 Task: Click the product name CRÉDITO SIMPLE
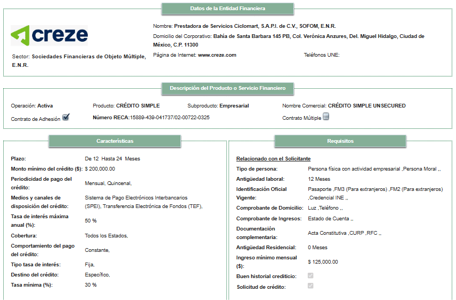pyautogui.click(x=138, y=106)
